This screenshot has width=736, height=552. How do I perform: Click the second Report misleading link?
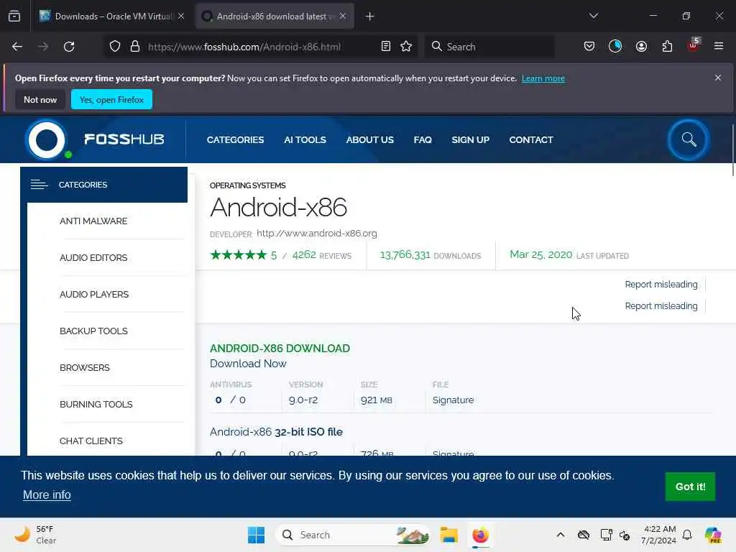pos(661,306)
